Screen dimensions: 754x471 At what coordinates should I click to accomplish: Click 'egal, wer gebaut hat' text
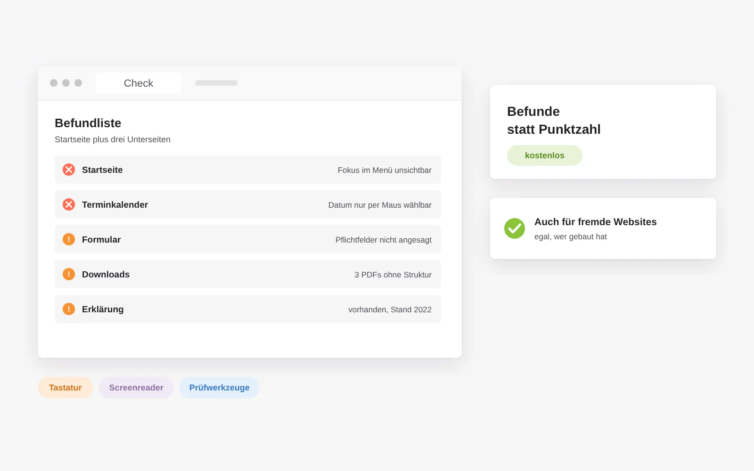pyautogui.click(x=571, y=236)
